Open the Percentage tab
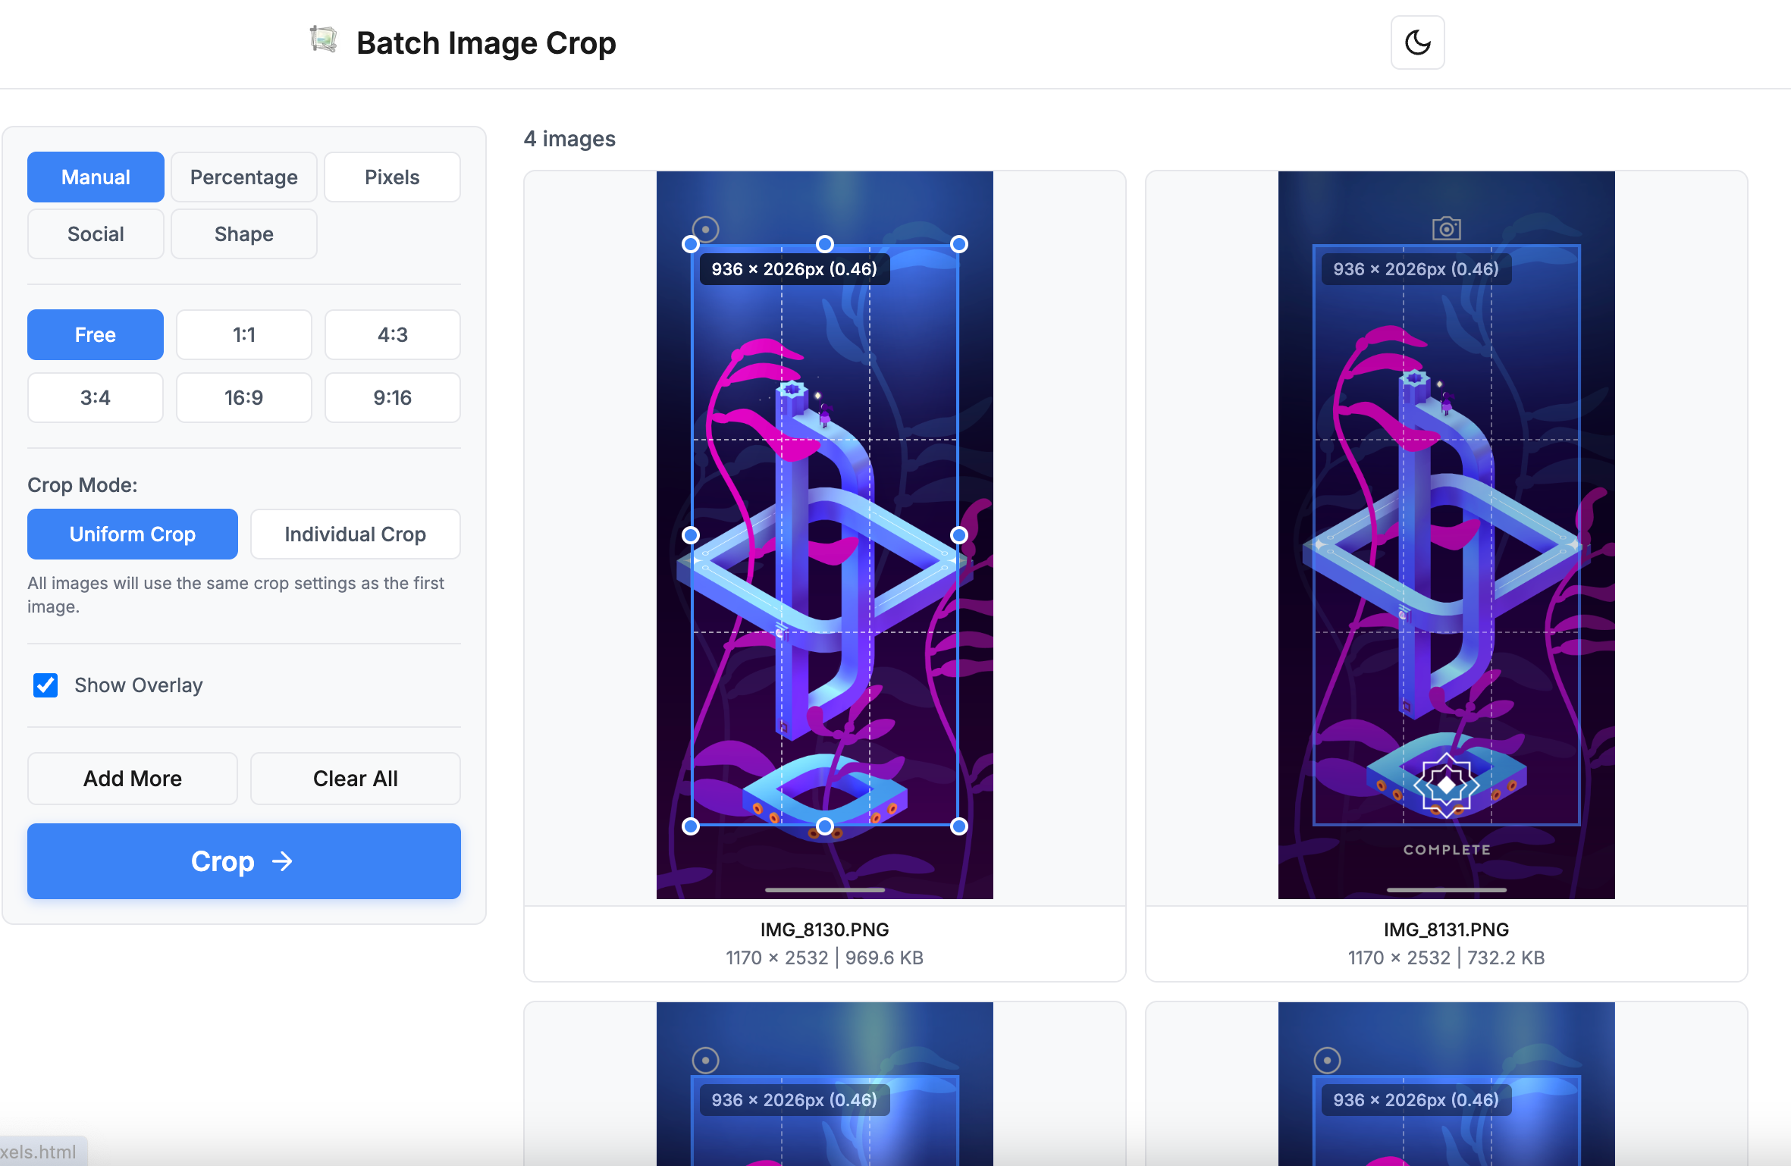 [243, 177]
